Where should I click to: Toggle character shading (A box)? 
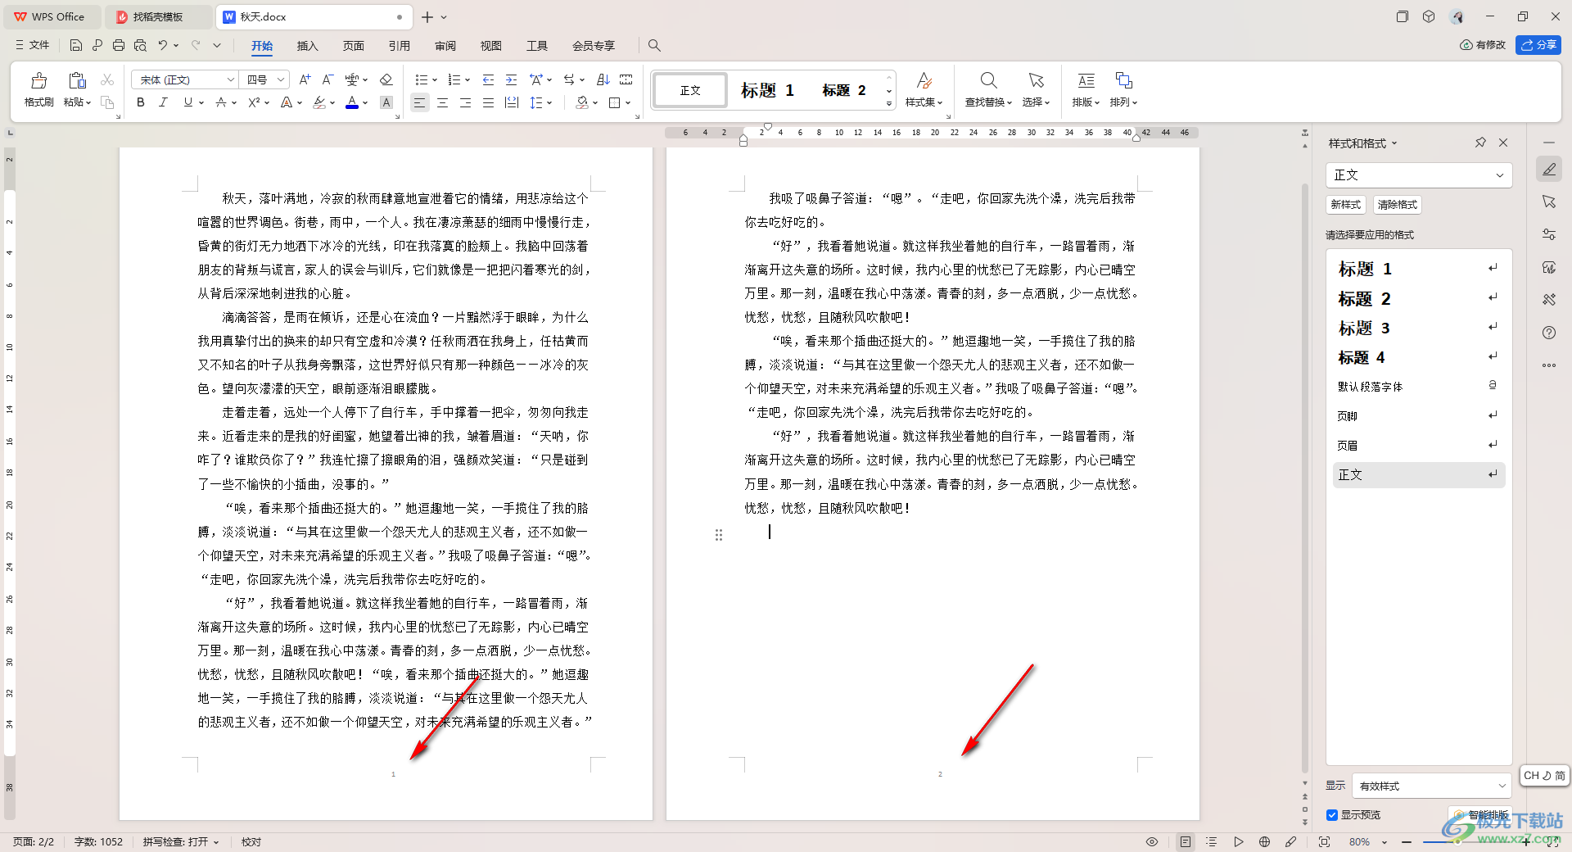click(x=386, y=102)
